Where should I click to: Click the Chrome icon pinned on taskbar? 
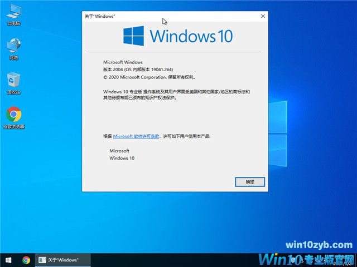[x=26, y=260]
